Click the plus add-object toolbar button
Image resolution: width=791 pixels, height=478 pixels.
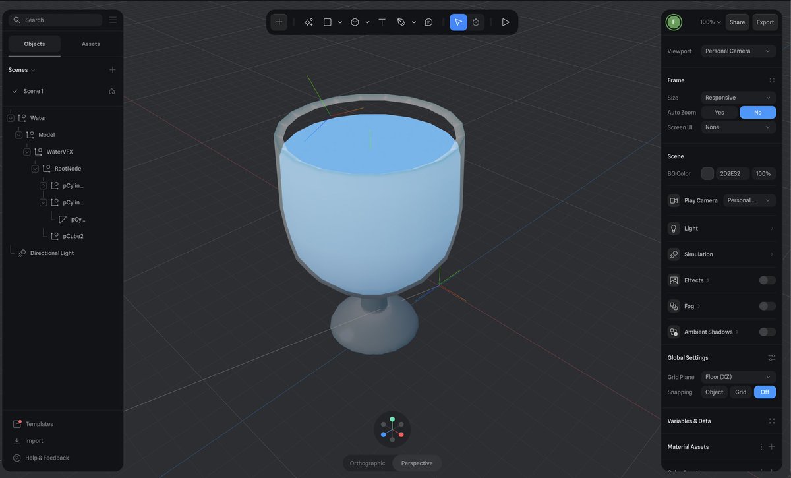coord(279,22)
